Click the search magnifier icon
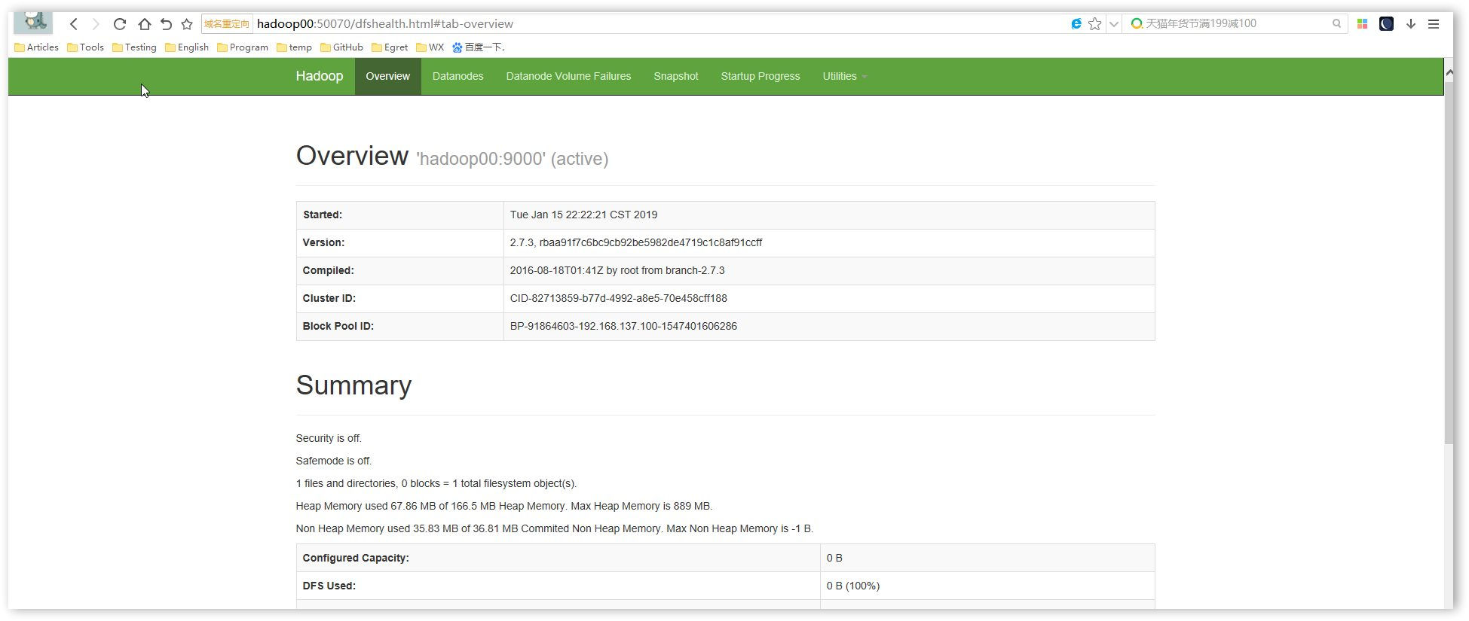Screen dimensions: 1469x621 (1337, 23)
